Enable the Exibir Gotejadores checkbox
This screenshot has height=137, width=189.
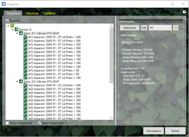coord(7,123)
